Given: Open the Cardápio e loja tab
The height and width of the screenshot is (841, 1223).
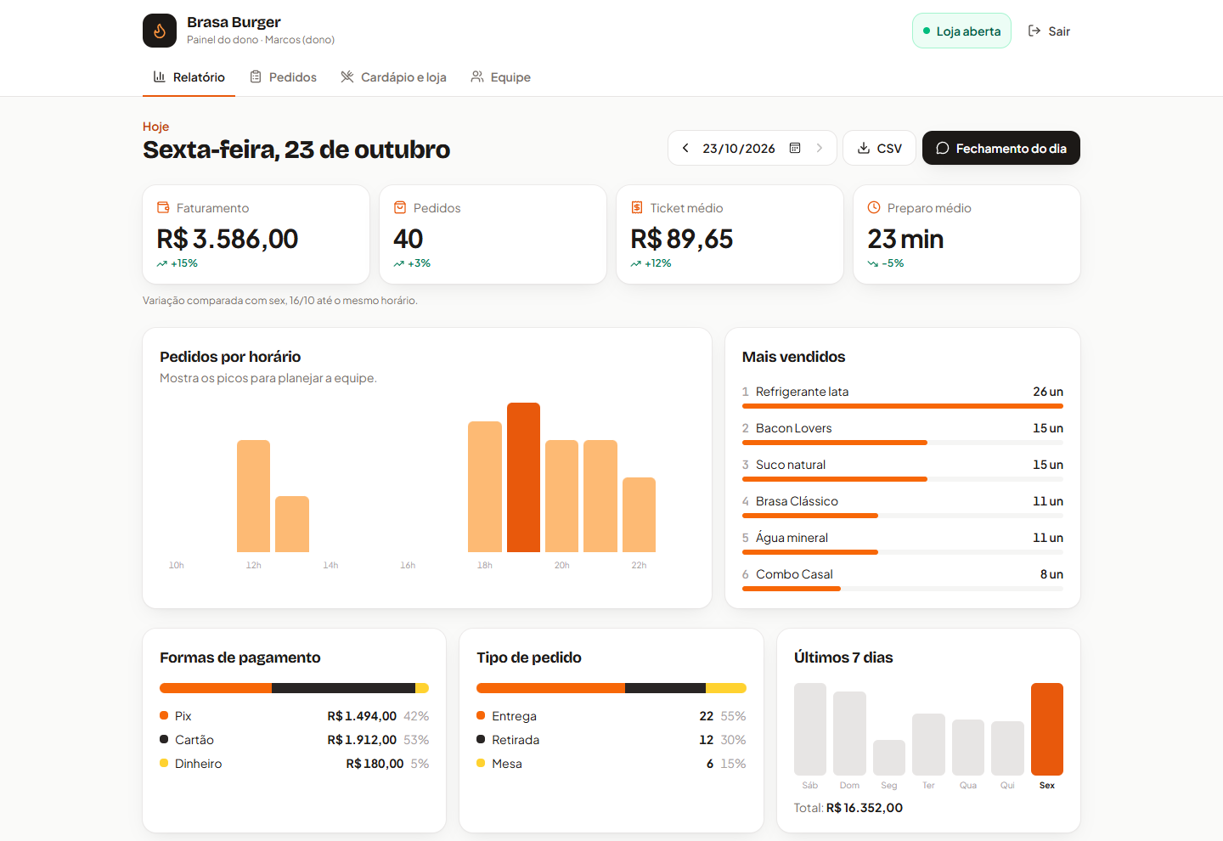Looking at the screenshot, I should (x=393, y=77).
